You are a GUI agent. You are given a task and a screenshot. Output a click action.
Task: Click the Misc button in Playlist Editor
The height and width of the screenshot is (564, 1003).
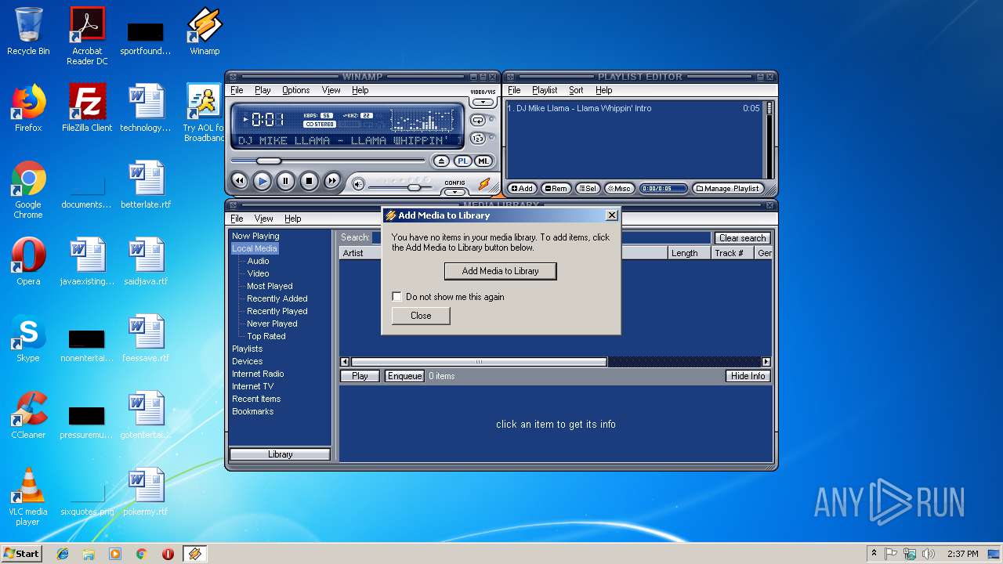[x=620, y=188]
